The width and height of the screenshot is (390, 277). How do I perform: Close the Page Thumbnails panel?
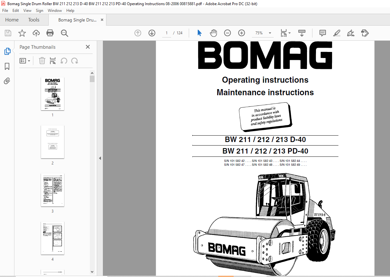pyautogui.click(x=88, y=47)
